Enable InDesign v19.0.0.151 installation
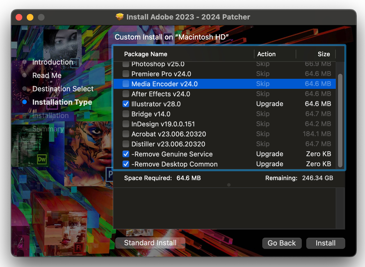Viewport: 365px width, 267px height. (x=126, y=124)
